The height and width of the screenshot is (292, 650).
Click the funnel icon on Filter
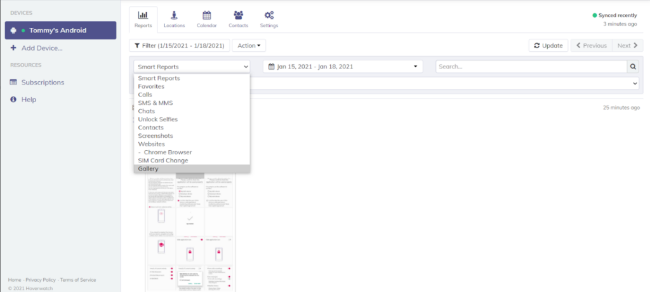point(137,46)
